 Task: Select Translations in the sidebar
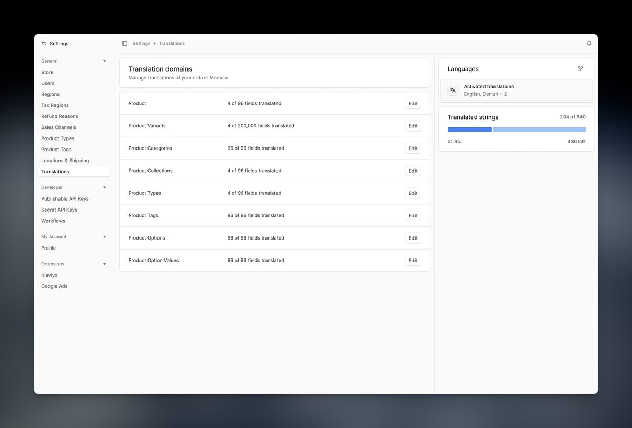74,172
